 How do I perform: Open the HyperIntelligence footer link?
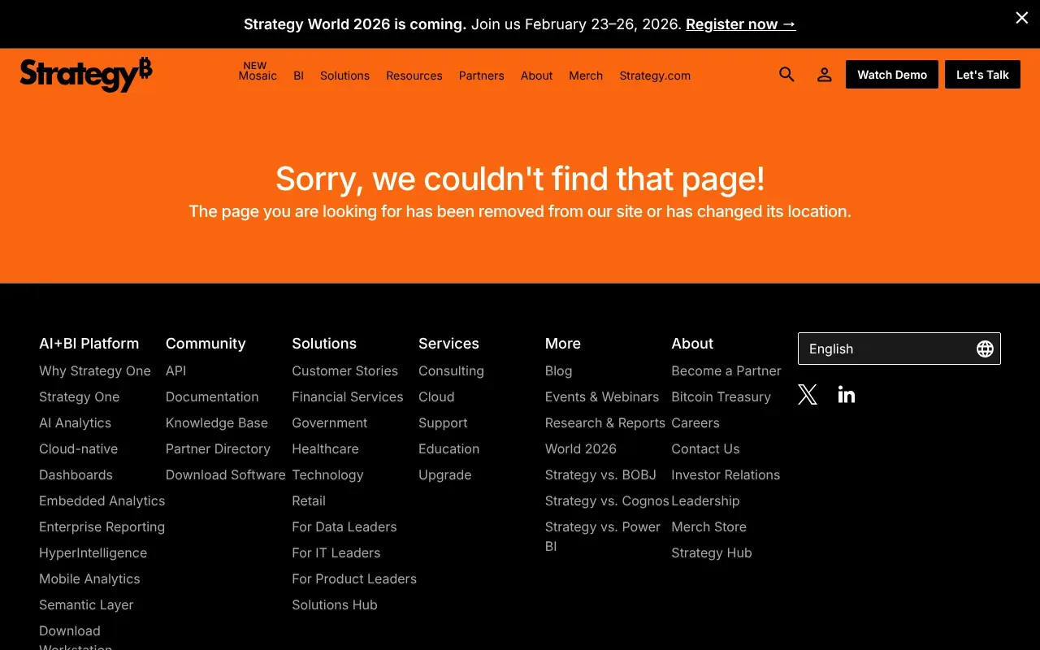point(93,552)
